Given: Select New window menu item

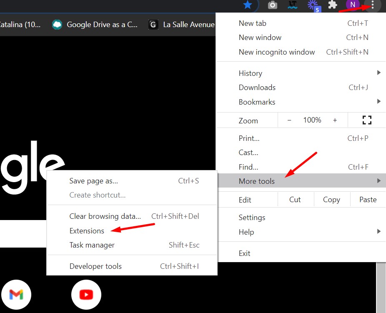Looking at the screenshot, I should [301, 38].
